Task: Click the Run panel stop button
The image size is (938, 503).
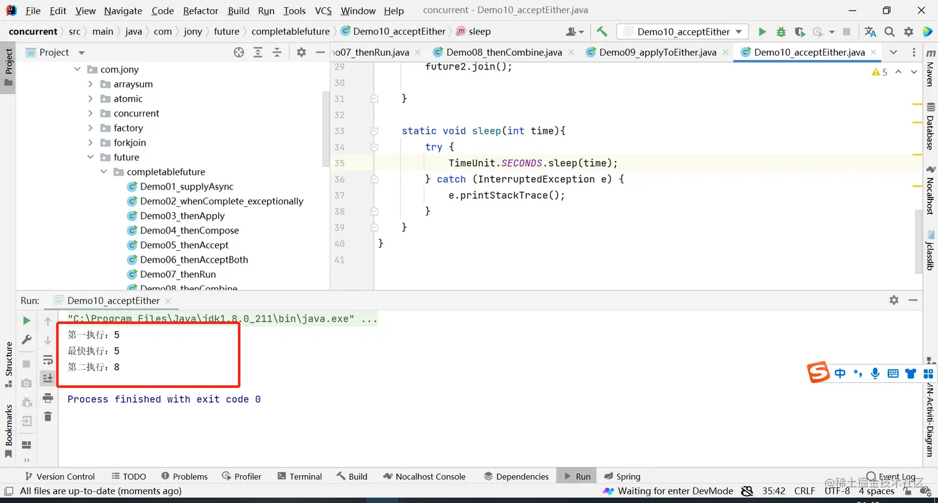Action: pyautogui.click(x=27, y=364)
